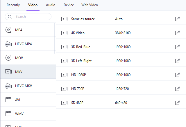Click the edit icon for 4K Video
This screenshot has height=127, width=186.
coord(177,33)
